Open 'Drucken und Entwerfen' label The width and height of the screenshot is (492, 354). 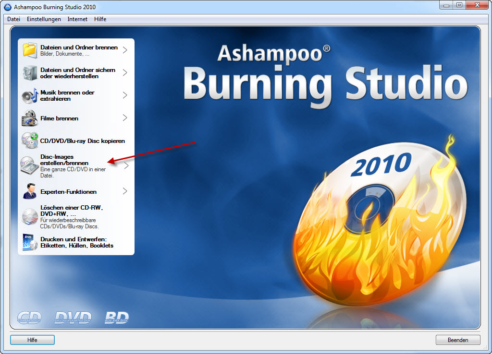77,242
